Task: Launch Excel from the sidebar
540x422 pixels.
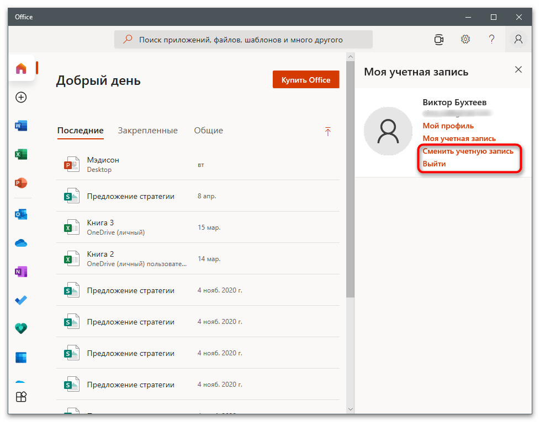Action: [21, 154]
